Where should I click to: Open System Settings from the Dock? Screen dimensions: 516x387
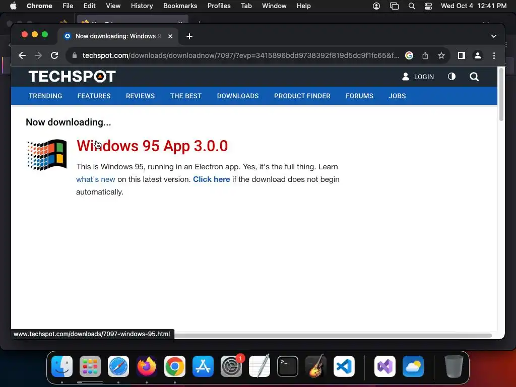coord(231,366)
